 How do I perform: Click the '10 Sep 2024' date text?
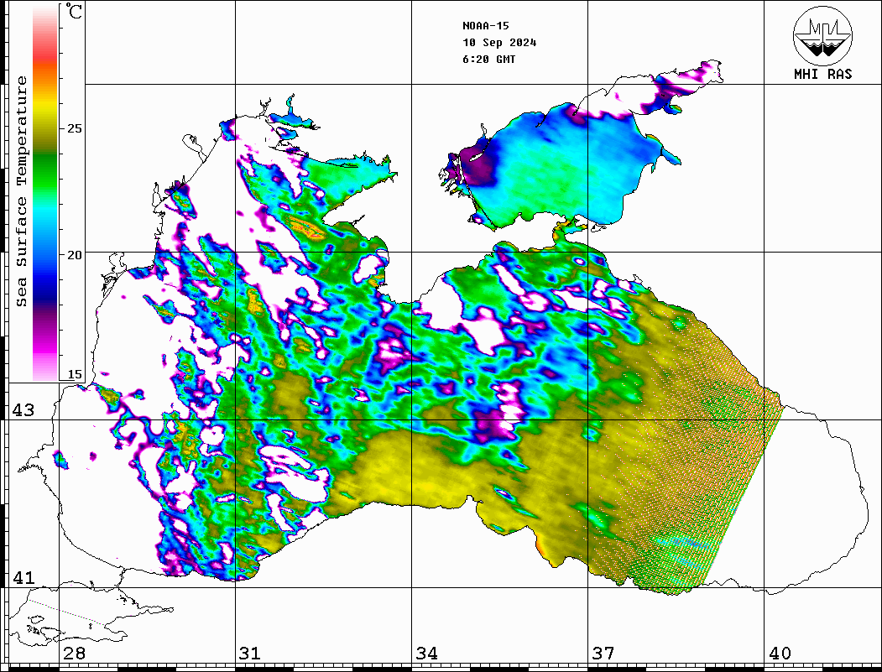pyautogui.click(x=499, y=43)
